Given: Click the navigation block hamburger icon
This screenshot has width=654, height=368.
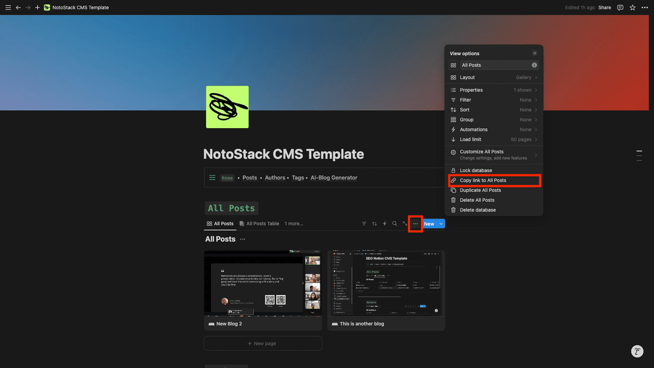Looking at the screenshot, I should tap(213, 178).
